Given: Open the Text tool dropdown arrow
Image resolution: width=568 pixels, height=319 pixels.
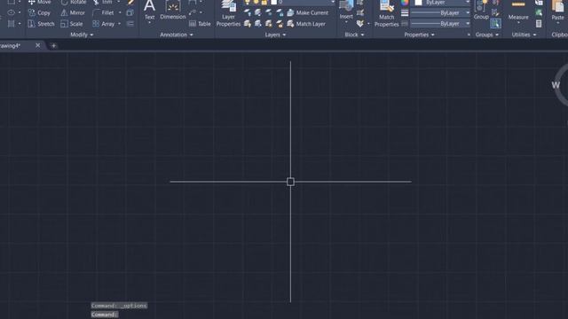Looking at the screenshot, I should (150, 23).
